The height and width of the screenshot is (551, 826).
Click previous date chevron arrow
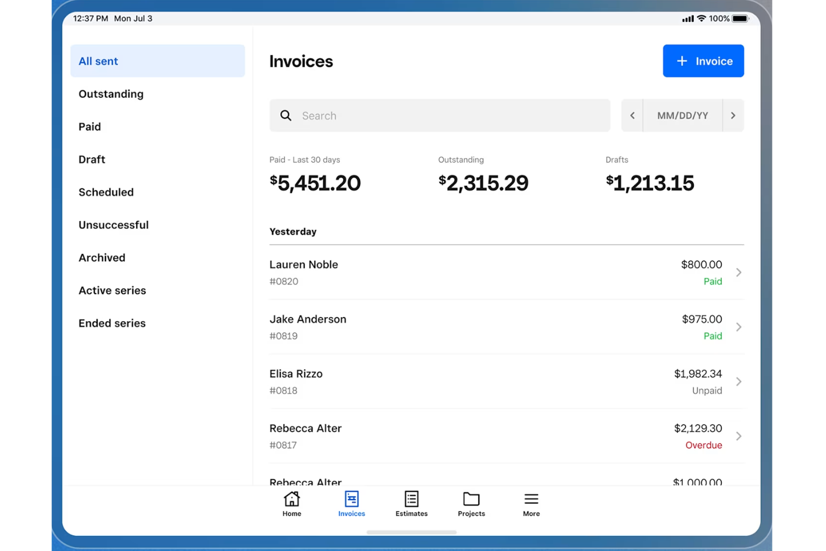632,116
